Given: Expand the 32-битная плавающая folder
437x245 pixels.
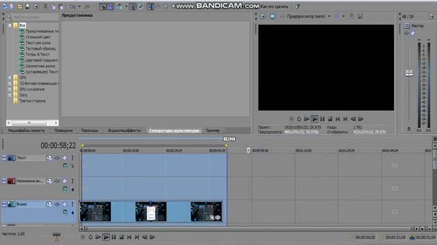Looking at the screenshot, I should click(10, 83).
